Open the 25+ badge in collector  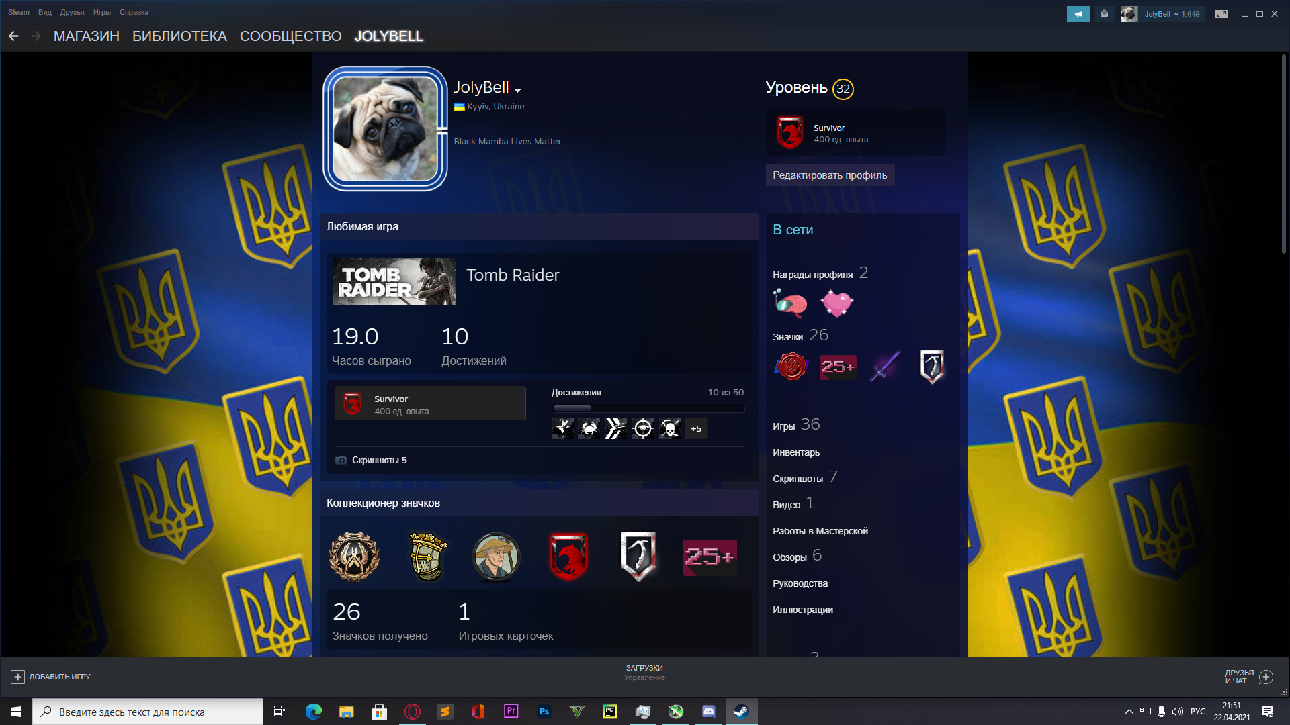(710, 557)
